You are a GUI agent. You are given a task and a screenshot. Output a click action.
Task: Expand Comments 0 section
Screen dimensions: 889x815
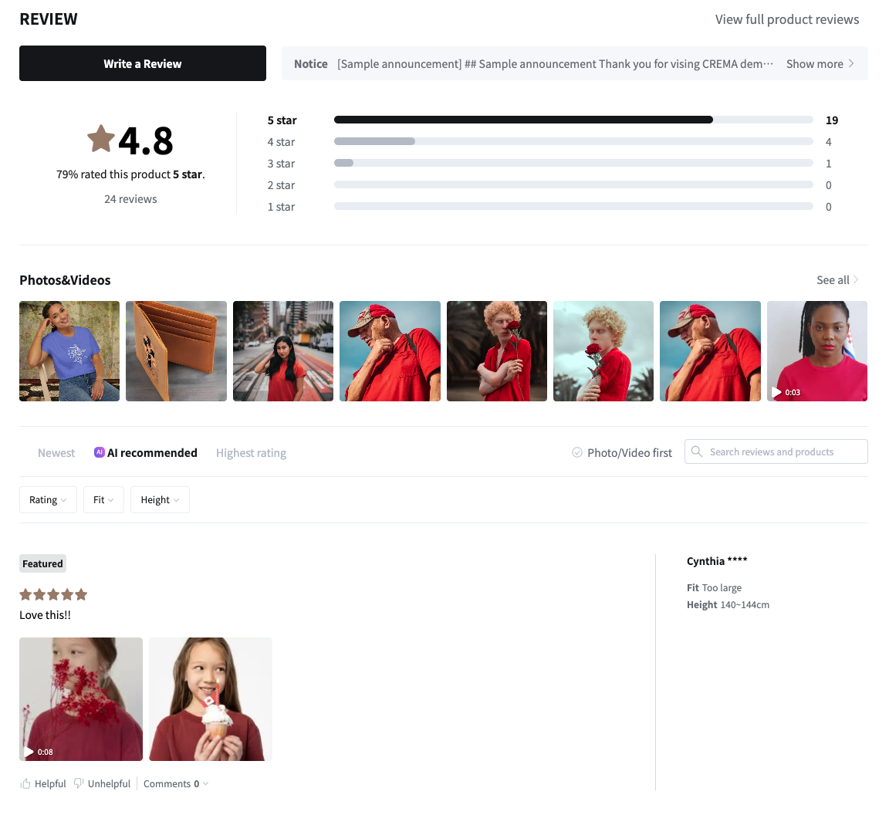(x=176, y=783)
